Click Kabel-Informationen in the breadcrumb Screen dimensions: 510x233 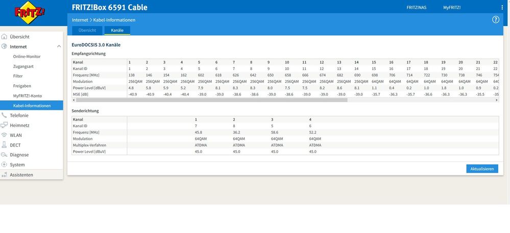coord(114,20)
